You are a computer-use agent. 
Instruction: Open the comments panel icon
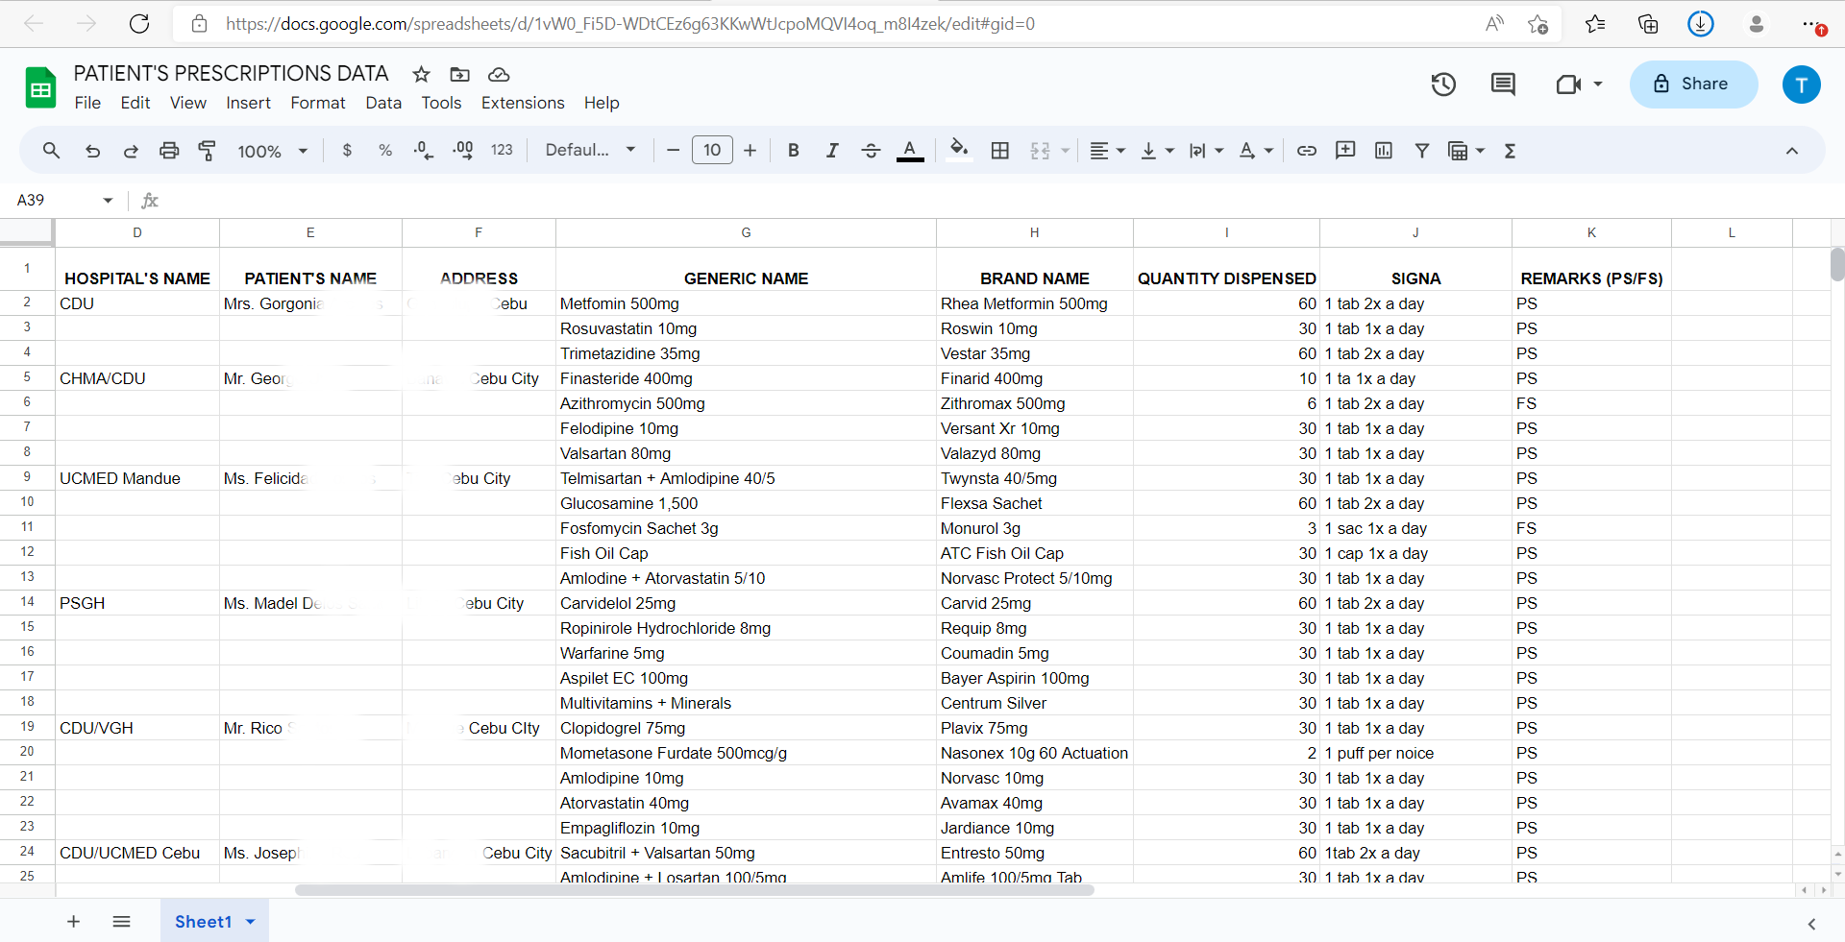pos(1503,85)
